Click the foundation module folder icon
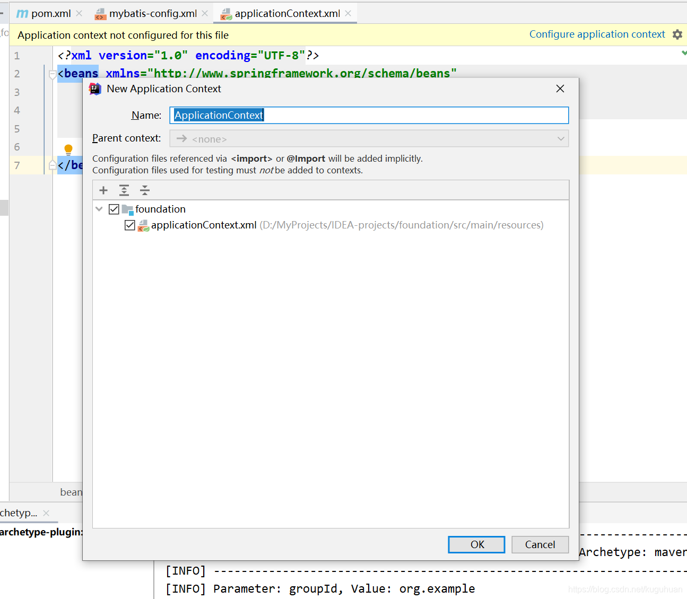Image resolution: width=687 pixels, height=599 pixels. click(x=127, y=209)
